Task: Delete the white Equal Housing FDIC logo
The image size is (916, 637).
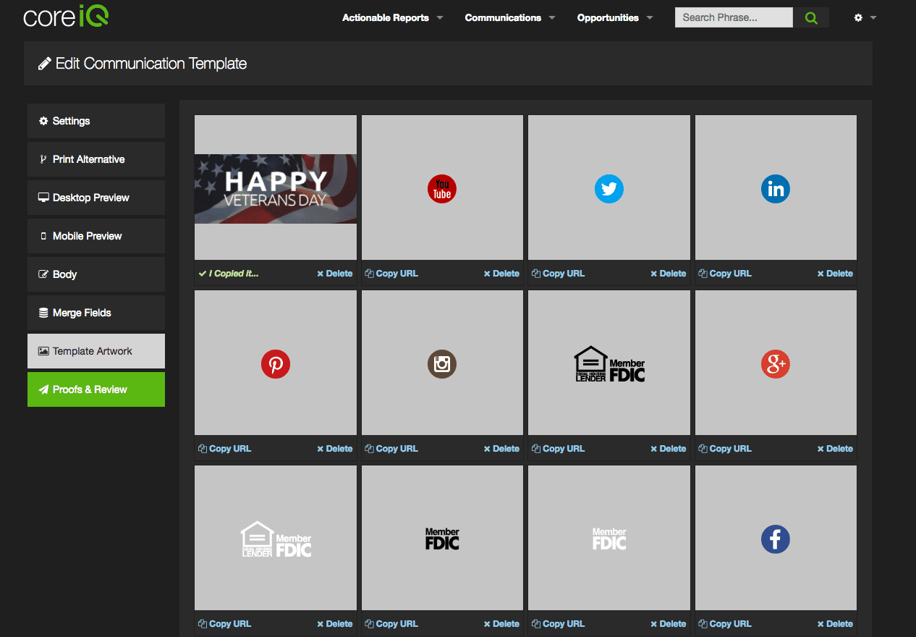Action: point(335,624)
